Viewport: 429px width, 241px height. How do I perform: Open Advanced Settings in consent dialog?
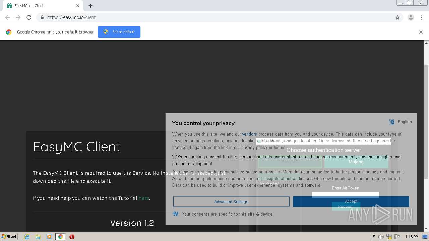point(231,202)
